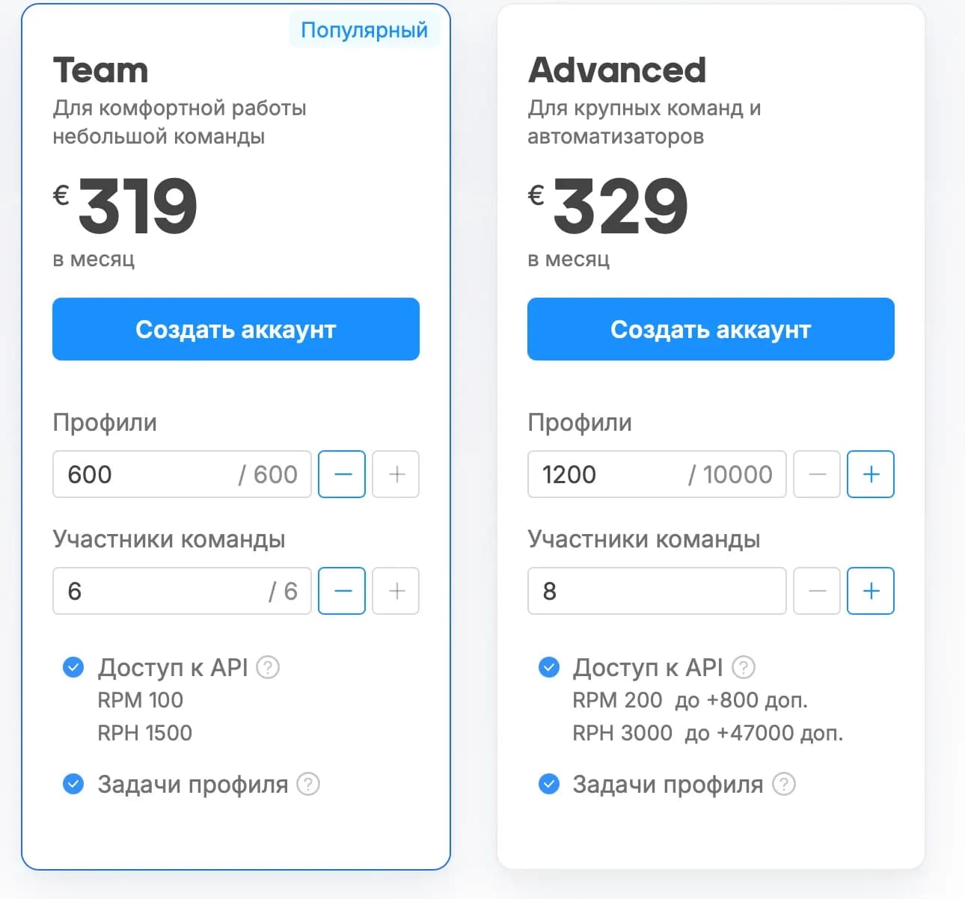This screenshot has width=965, height=899.
Task: Click the minus icon for Team plan members
Action: (341, 591)
